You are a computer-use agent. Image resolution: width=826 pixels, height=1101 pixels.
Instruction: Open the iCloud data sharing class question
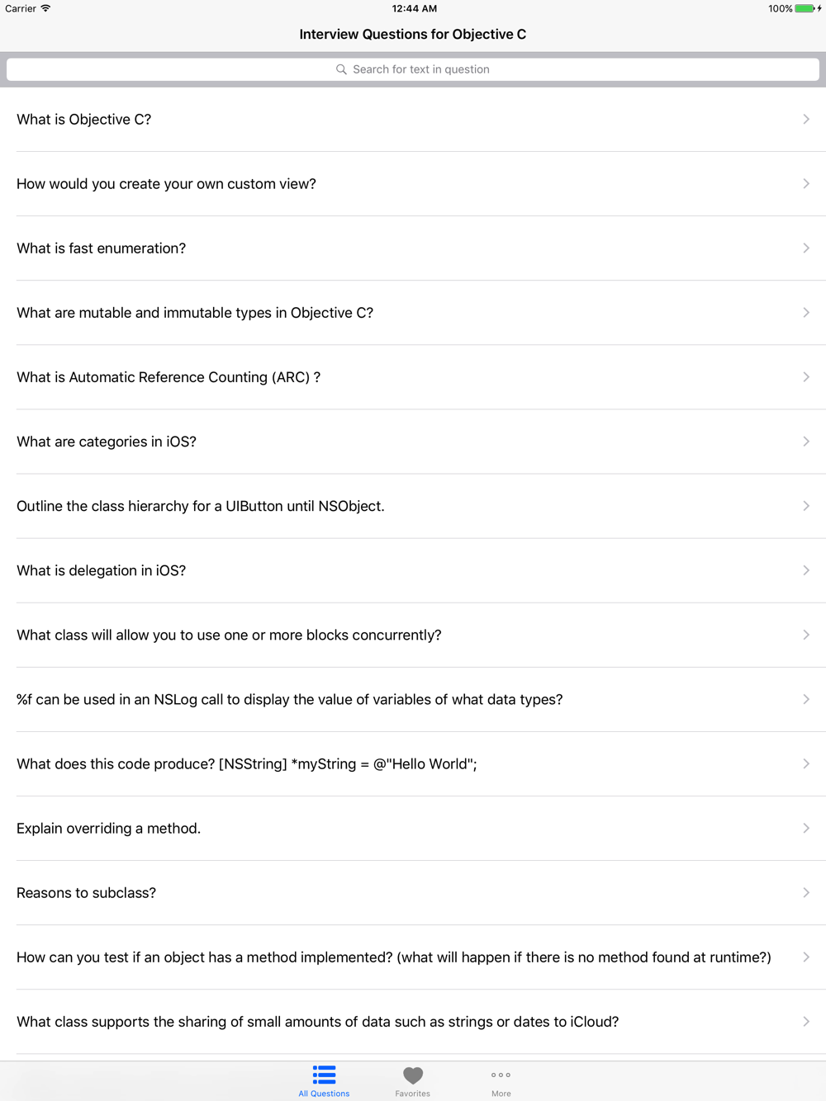point(413,1022)
